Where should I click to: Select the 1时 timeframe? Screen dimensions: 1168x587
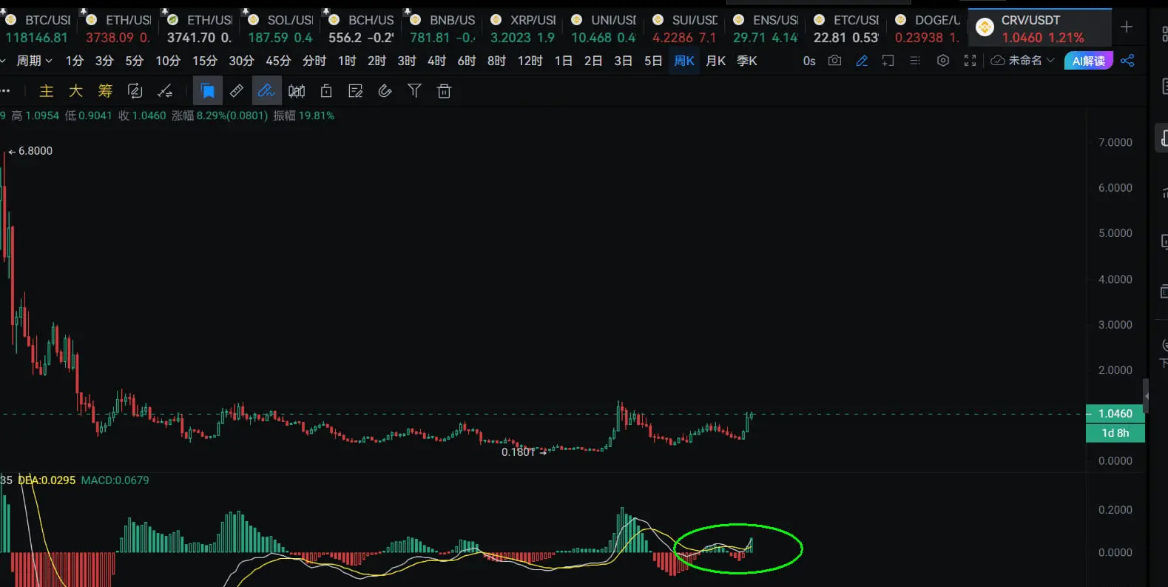[347, 61]
